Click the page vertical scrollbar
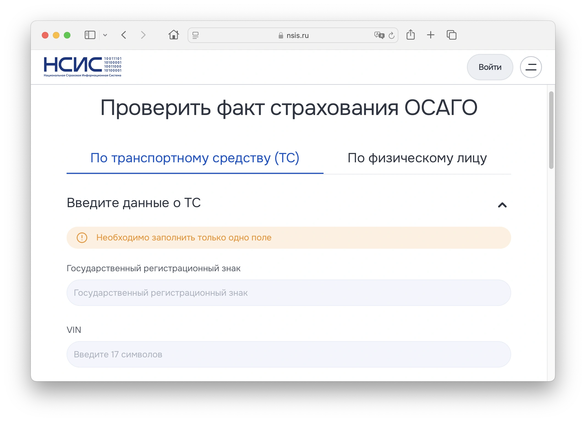The image size is (586, 422). (x=551, y=130)
